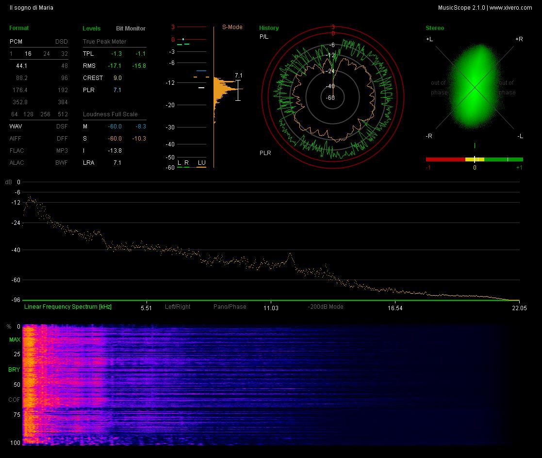This screenshot has height=458, width=542.
Task: Enable -200dB Mode
Action: (326, 306)
